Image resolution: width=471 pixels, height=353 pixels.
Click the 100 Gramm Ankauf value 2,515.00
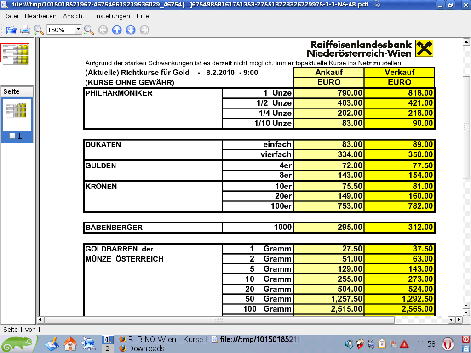(347, 309)
